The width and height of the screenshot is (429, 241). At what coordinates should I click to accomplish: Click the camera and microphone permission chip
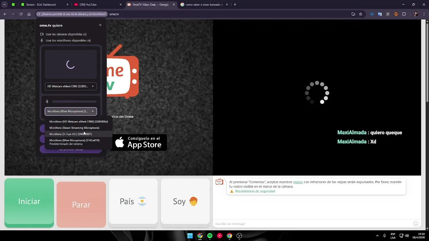(x=72, y=14)
